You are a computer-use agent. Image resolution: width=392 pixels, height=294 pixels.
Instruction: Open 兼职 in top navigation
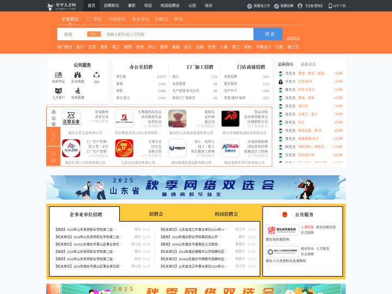(132, 5)
